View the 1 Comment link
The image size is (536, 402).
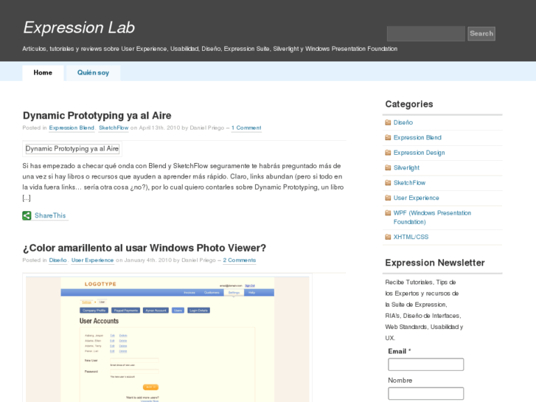(x=246, y=128)
